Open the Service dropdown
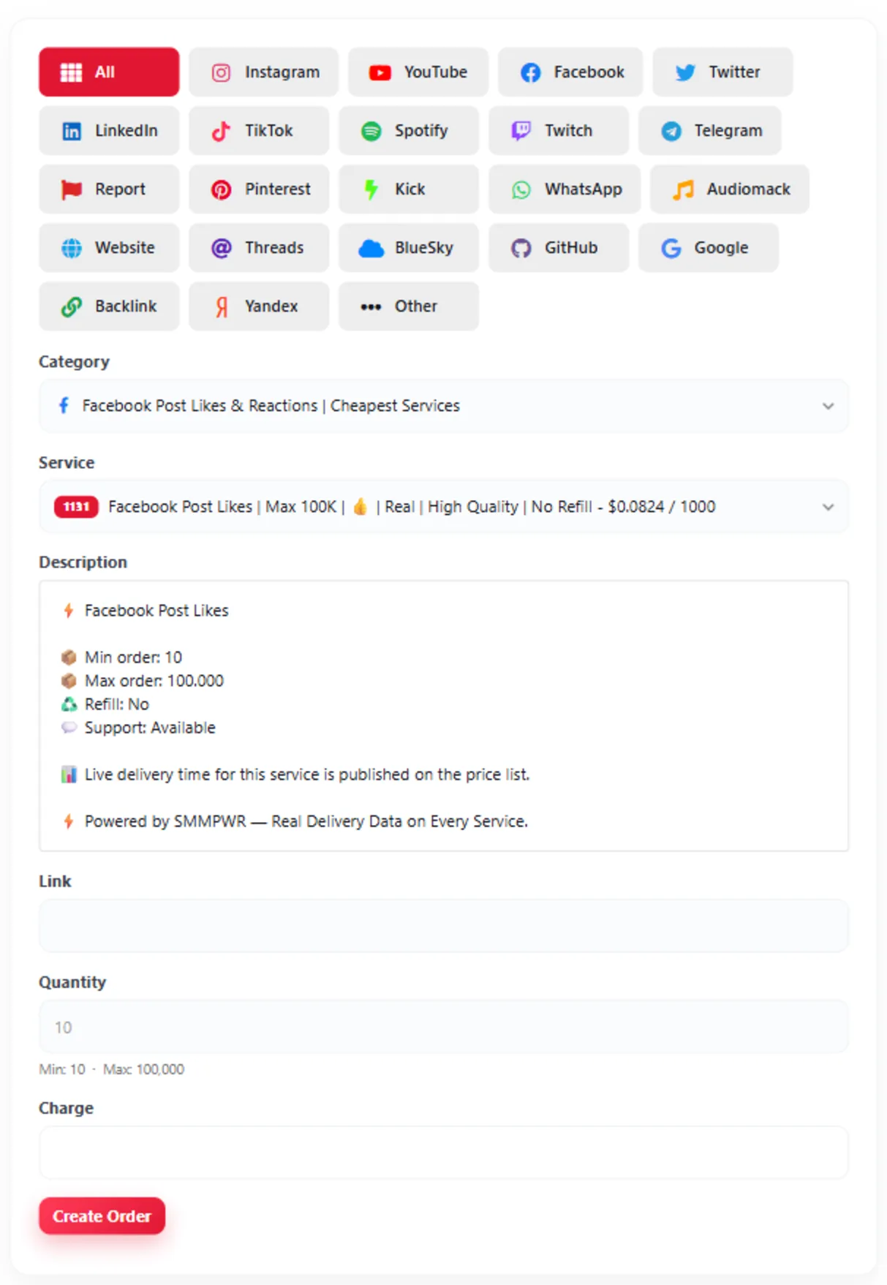This screenshot has height=1285, width=887. click(x=444, y=507)
